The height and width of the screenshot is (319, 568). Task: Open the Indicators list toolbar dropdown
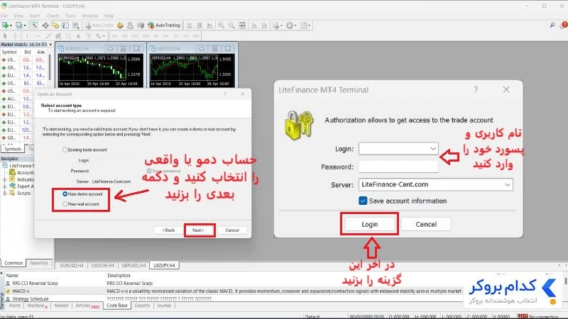(278, 26)
